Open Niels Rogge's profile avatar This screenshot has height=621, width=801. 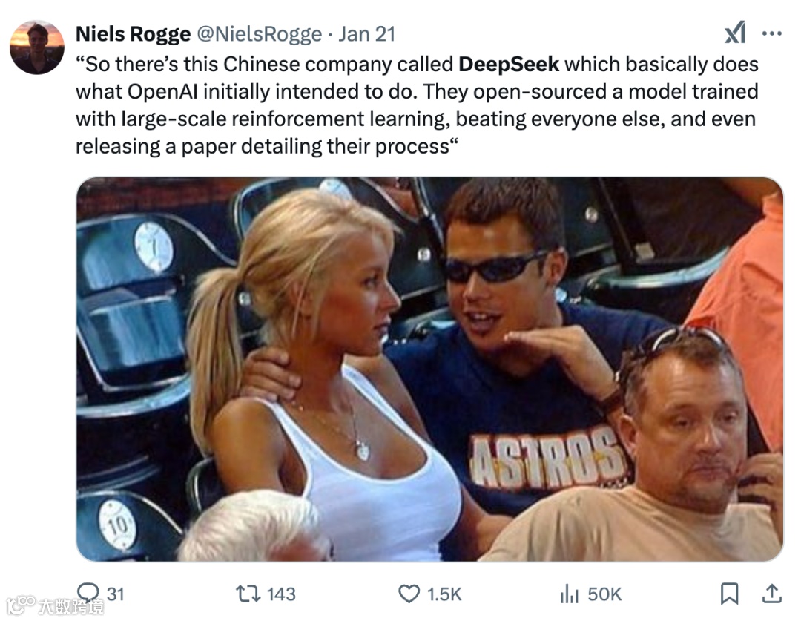click(37, 47)
